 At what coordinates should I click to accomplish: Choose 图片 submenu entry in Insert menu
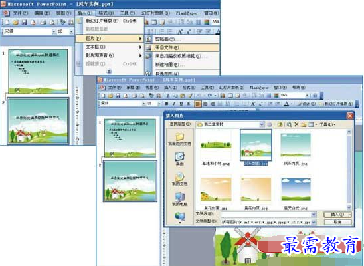pos(109,39)
